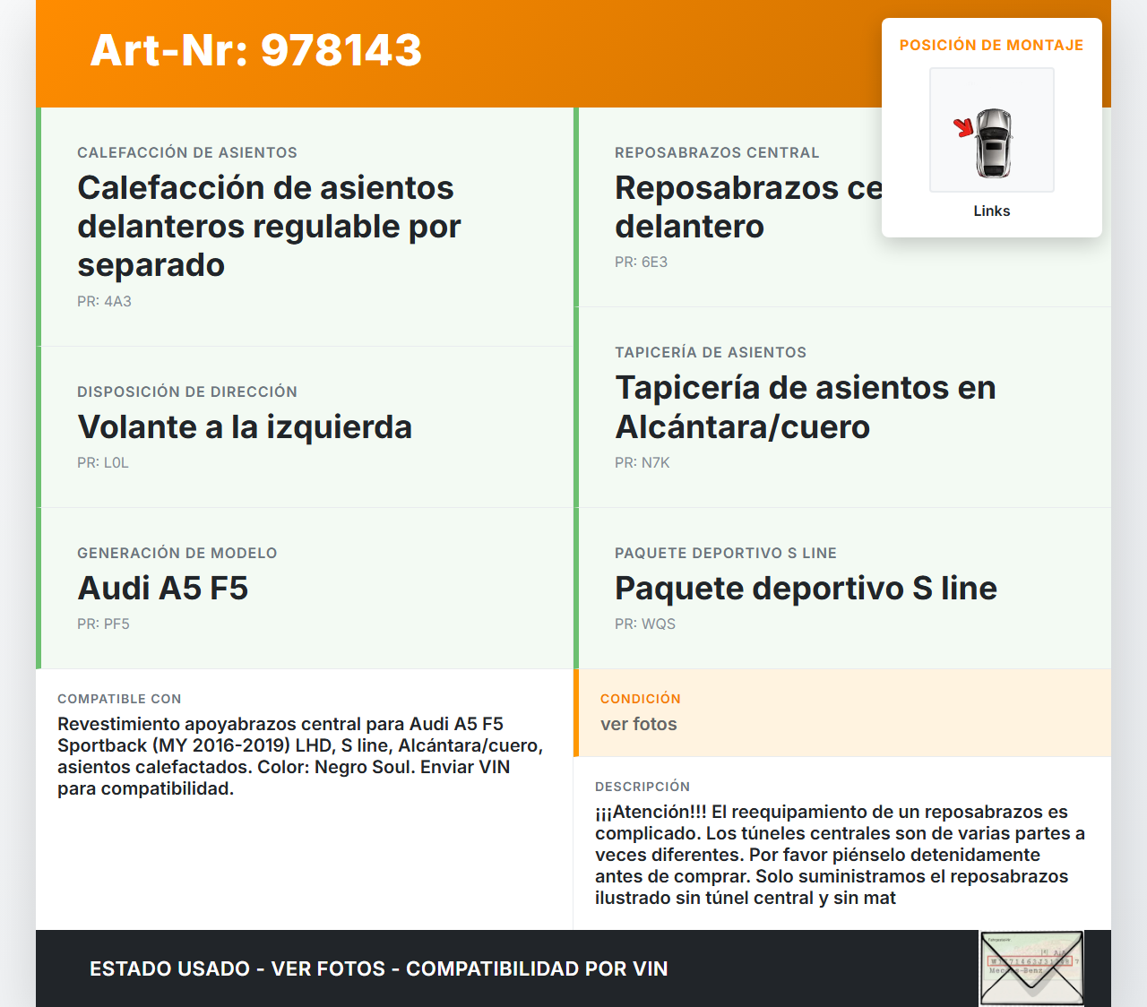Click the code 'PR: L0L'
The height and width of the screenshot is (1007, 1147).
coord(103,462)
